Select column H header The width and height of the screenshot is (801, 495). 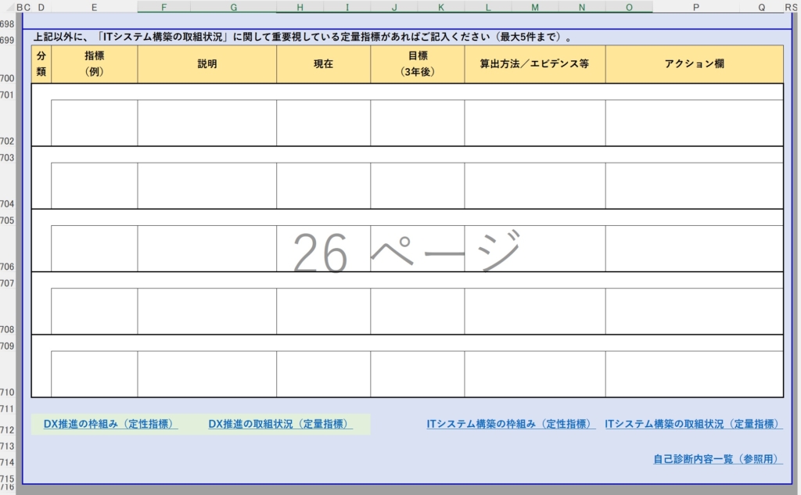pos(300,7)
